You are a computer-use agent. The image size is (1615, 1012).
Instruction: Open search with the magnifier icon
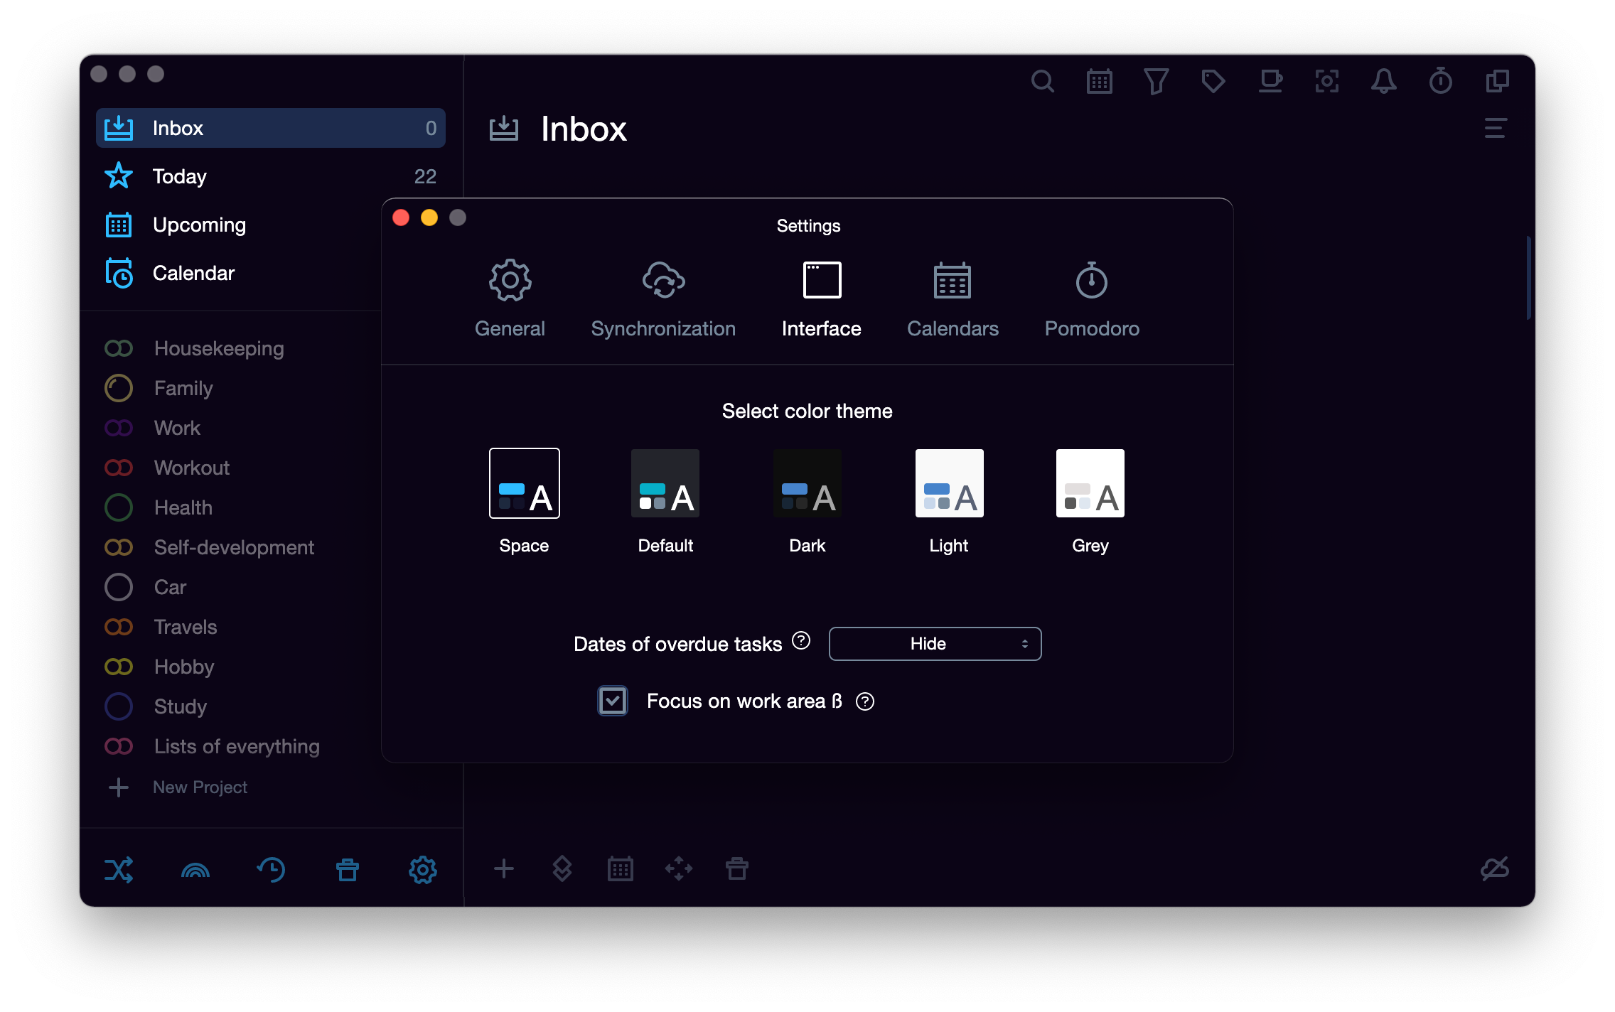coord(1042,82)
